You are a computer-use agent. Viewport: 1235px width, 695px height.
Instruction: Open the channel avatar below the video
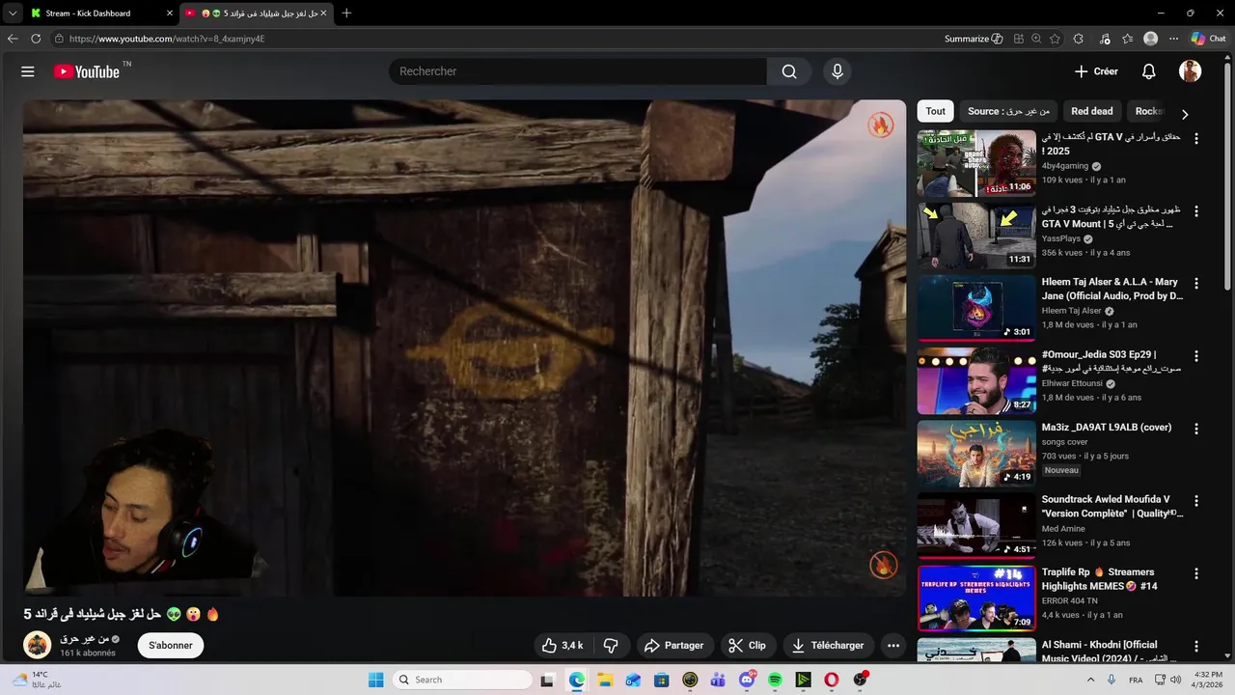(37, 645)
